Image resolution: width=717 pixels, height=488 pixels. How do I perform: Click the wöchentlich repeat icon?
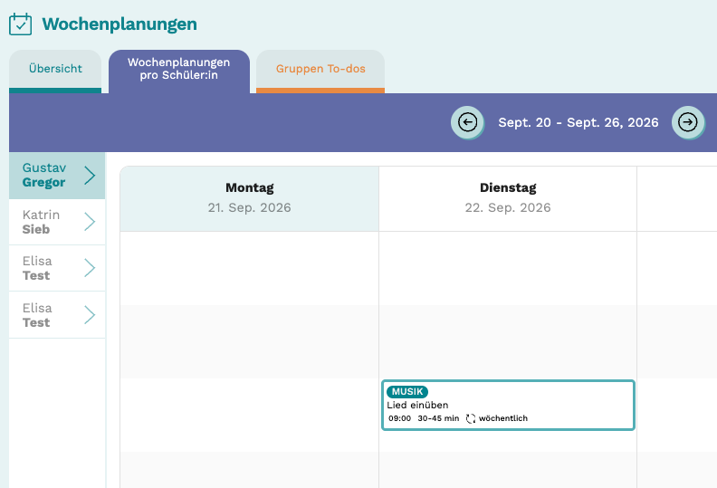pos(471,418)
